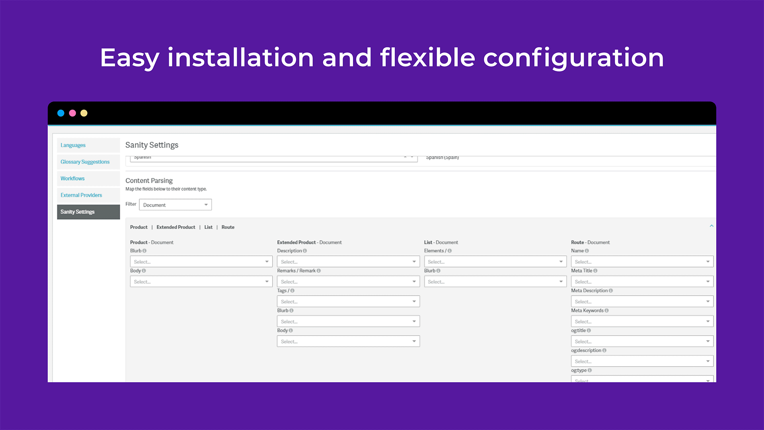The height and width of the screenshot is (430, 764).
Task: Click info icon next to Elements
Action: point(450,251)
